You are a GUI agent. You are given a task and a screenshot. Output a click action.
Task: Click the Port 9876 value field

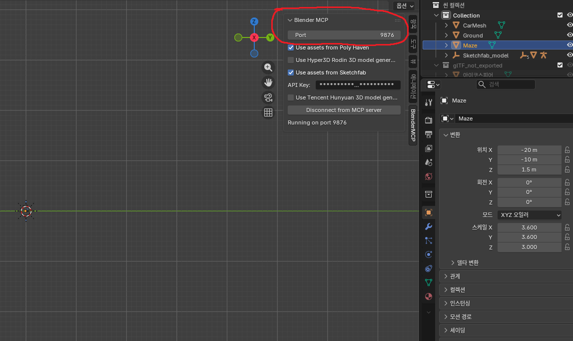(x=344, y=35)
